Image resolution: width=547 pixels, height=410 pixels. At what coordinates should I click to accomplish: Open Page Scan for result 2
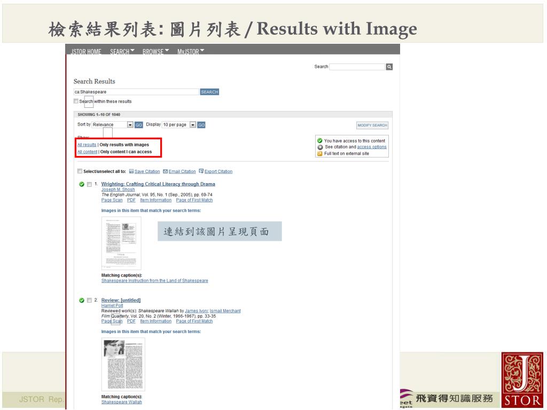[112, 321]
